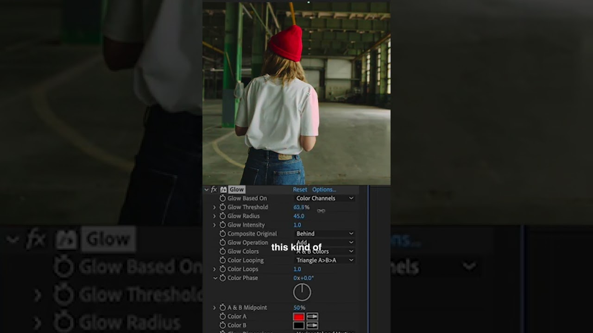
Task: Toggle the Color Looping stopwatch
Action: pyautogui.click(x=222, y=260)
